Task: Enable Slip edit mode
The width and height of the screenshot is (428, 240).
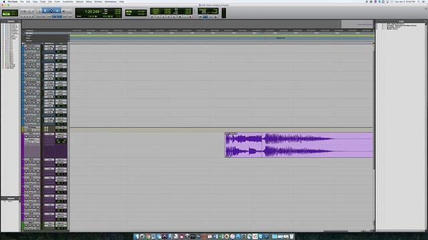Action: pos(7,14)
